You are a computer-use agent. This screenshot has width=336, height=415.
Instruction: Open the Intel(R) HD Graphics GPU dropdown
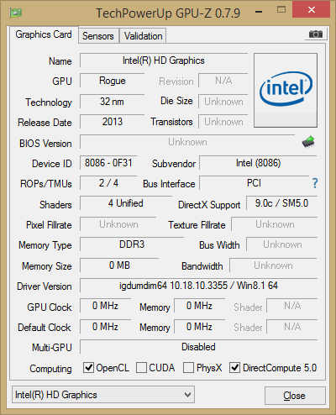point(103,395)
